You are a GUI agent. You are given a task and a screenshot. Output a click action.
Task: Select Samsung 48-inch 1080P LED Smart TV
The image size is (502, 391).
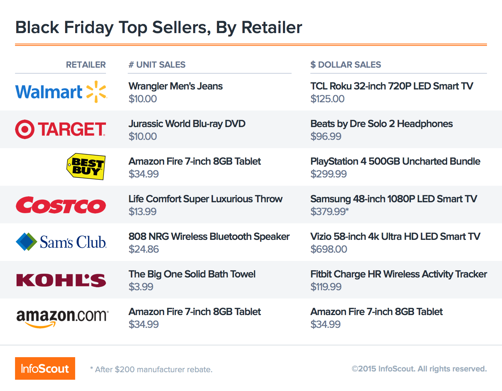click(x=394, y=199)
